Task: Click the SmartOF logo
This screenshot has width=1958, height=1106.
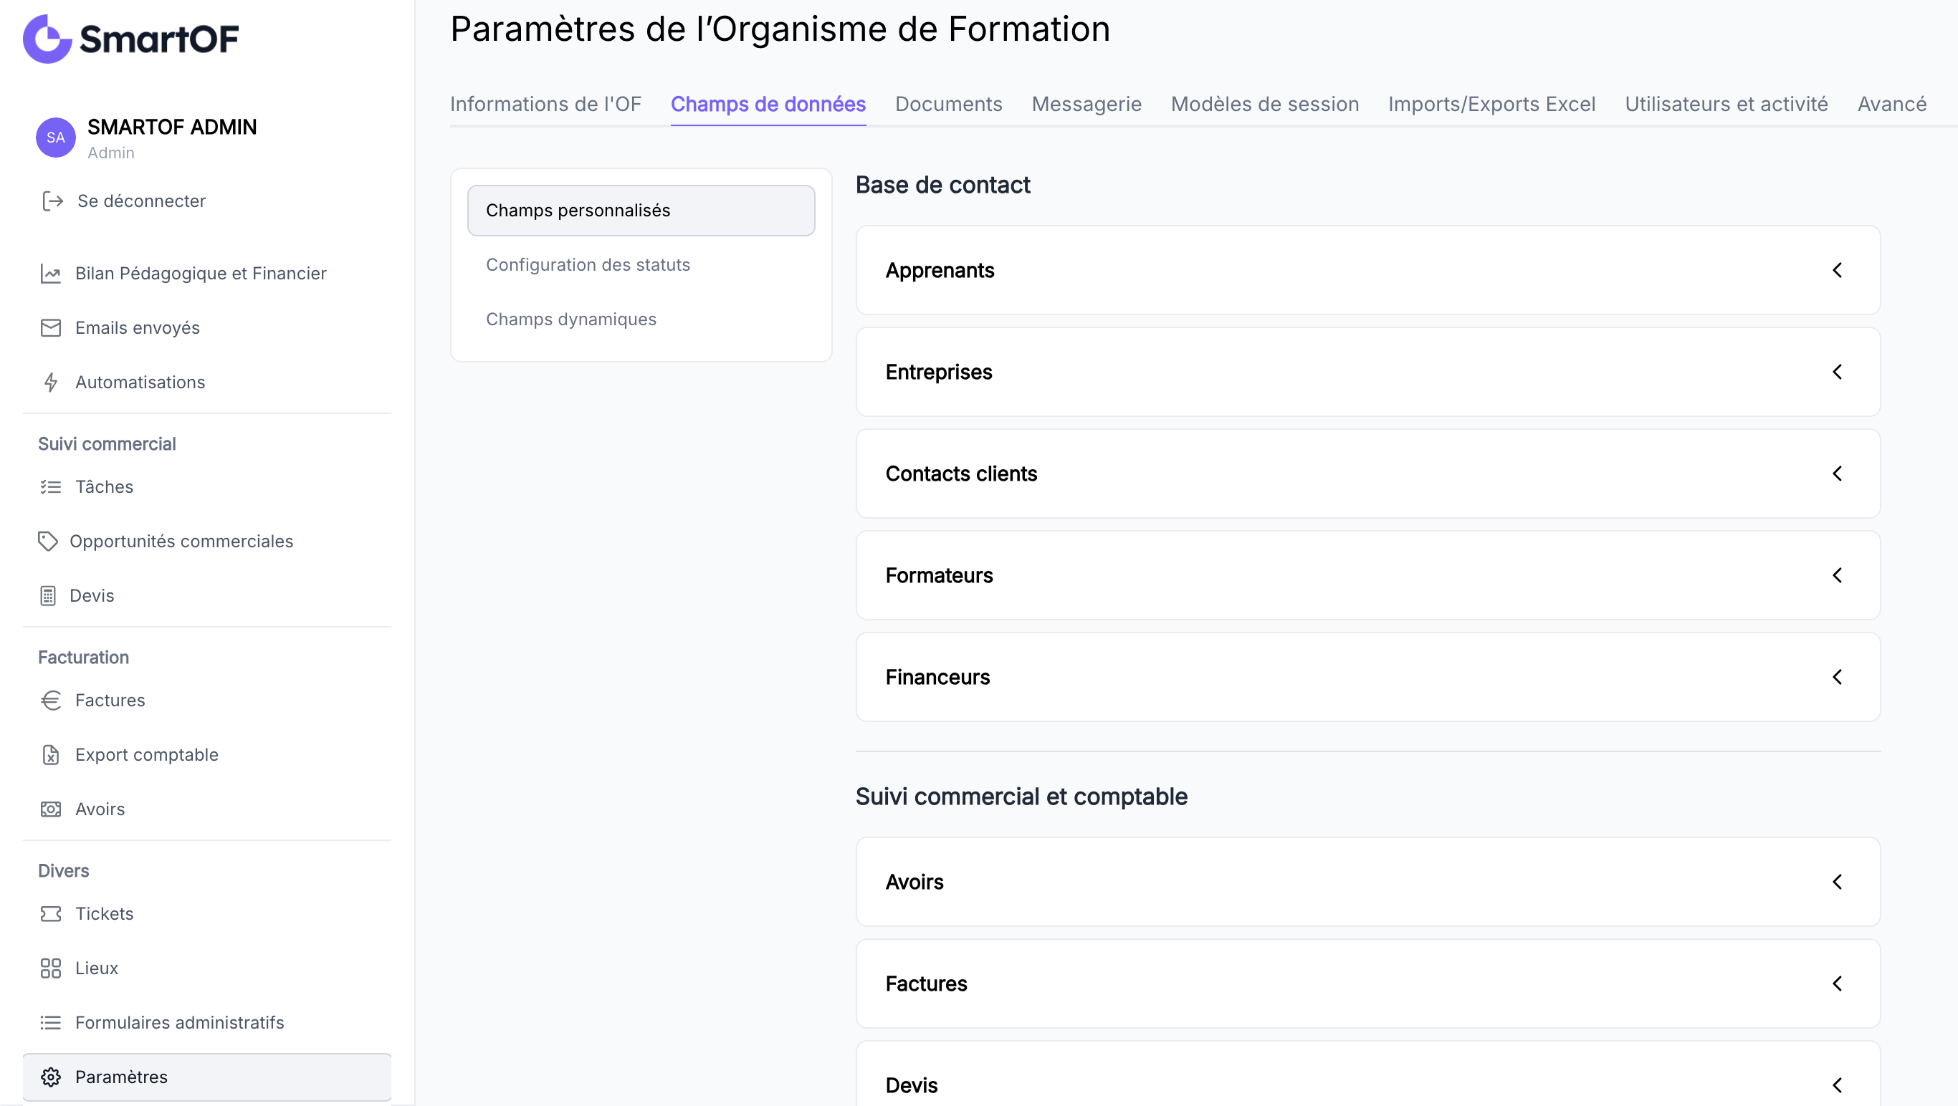Action: pyautogui.click(x=130, y=38)
